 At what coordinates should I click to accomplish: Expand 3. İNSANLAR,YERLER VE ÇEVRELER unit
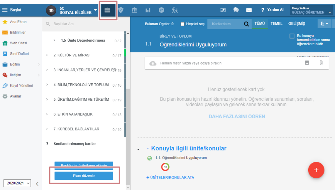(x=47, y=70)
